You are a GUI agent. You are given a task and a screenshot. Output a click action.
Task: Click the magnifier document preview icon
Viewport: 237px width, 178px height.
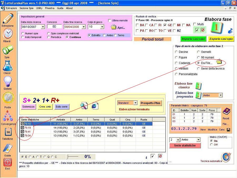(x=84, y=106)
